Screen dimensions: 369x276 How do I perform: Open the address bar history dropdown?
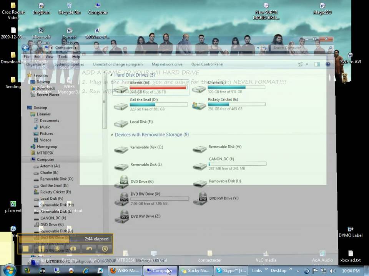[258, 48]
